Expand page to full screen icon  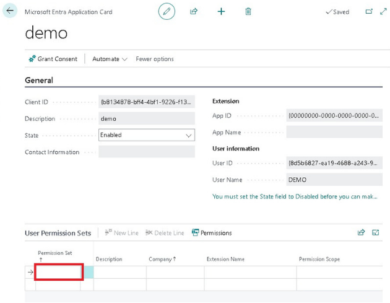click(x=383, y=11)
